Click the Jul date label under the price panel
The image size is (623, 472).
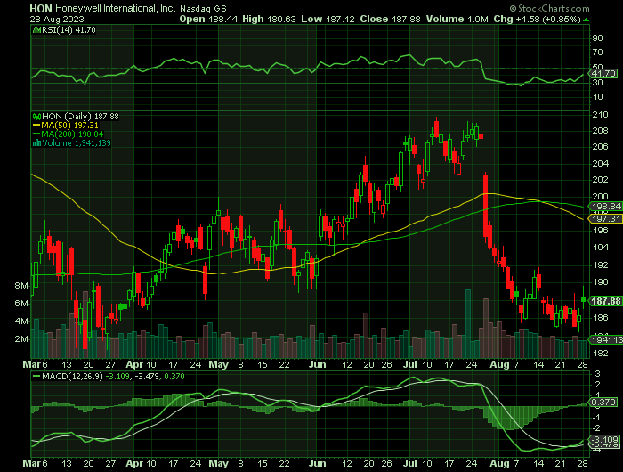click(x=410, y=364)
